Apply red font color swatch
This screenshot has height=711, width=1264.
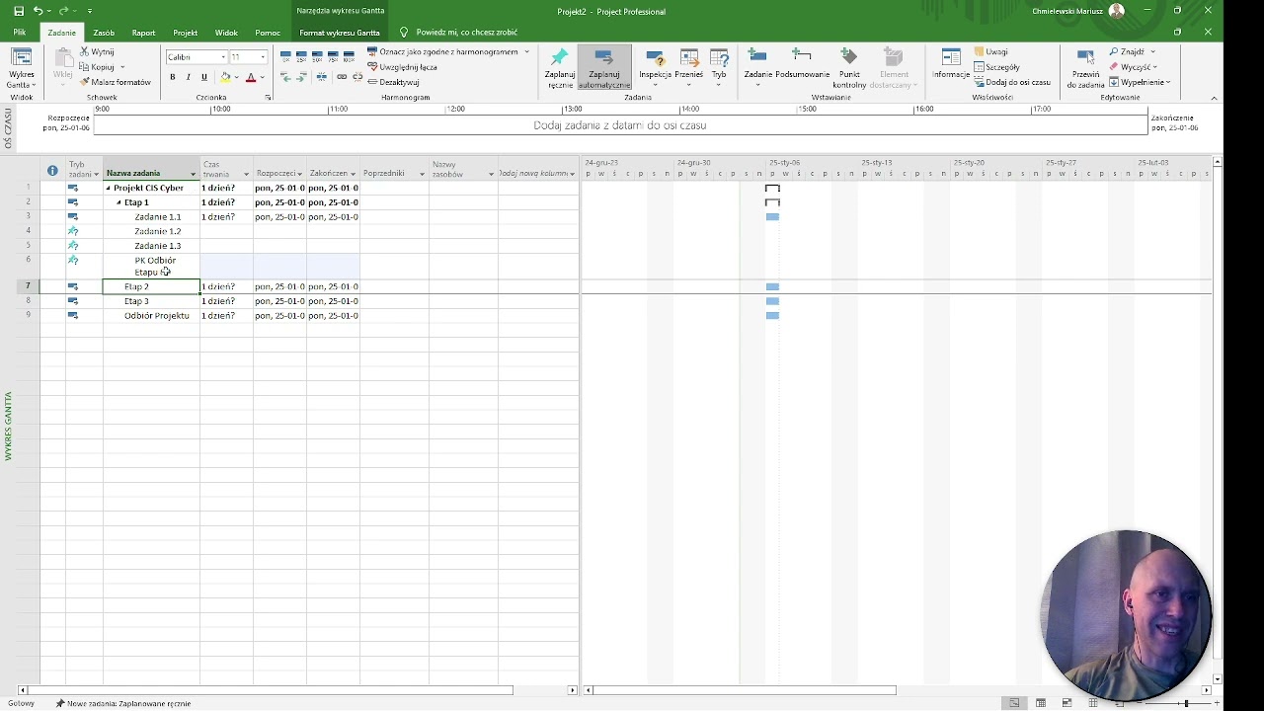[251, 77]
